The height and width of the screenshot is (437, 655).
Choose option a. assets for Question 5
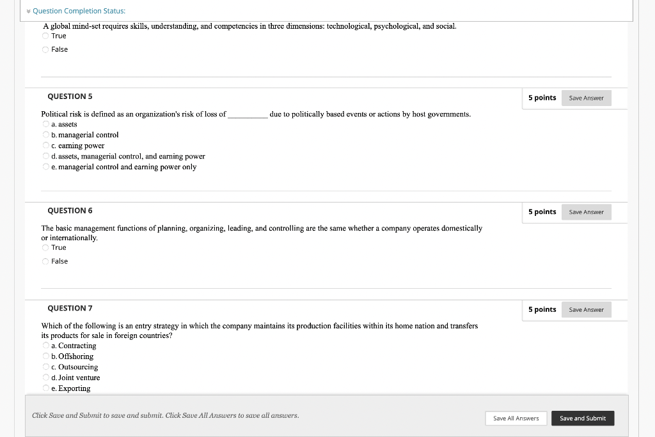45,124
